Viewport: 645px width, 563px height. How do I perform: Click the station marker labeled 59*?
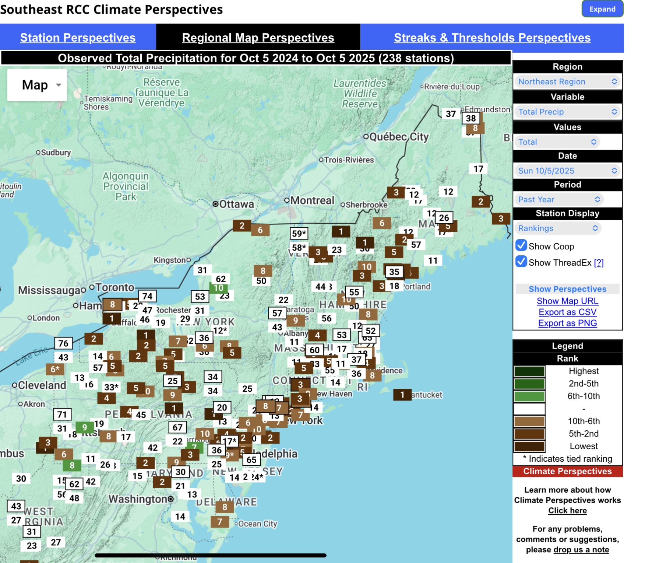(x=299, y=233)
